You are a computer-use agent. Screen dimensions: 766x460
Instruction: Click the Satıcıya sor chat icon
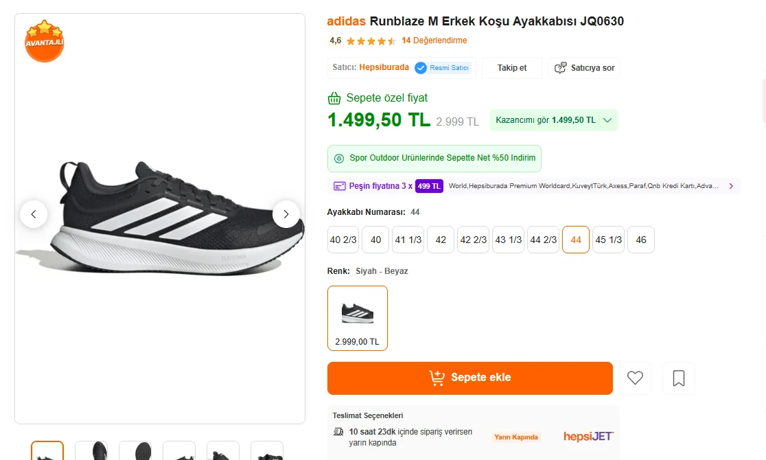561,68
